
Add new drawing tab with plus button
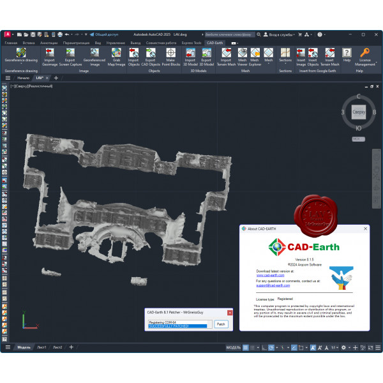tap(56, 78)
